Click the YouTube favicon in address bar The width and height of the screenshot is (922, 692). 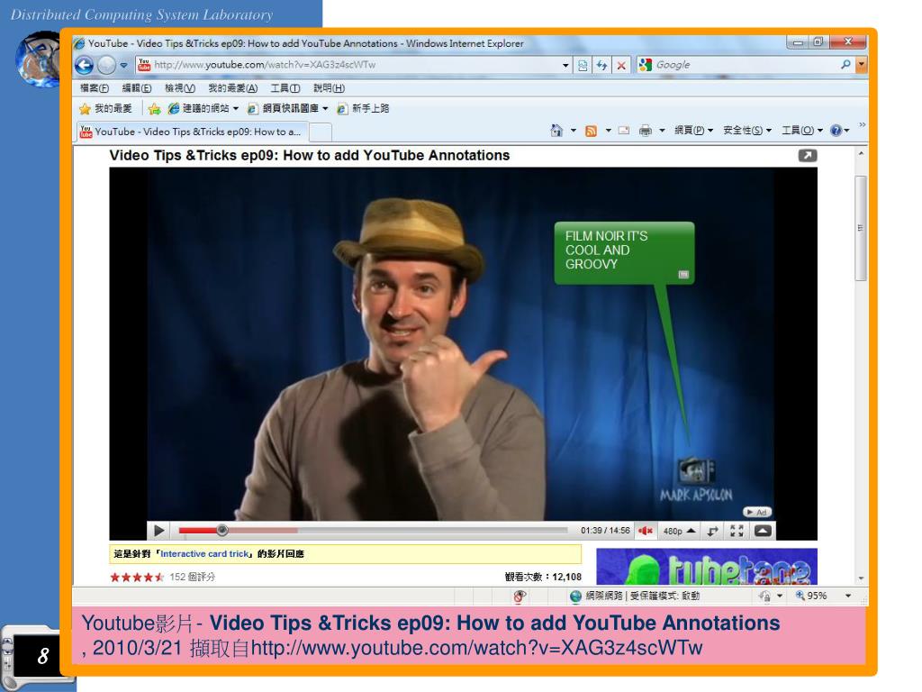coord(144,65)
